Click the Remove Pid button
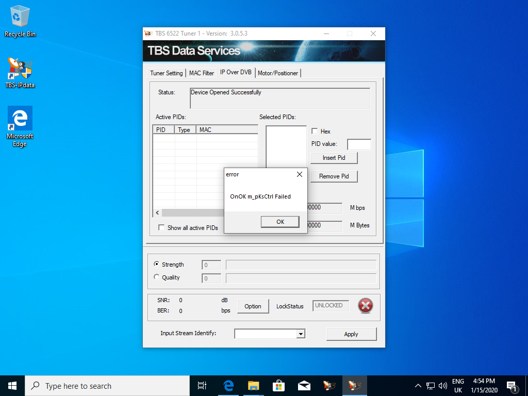Image resolution: width=528 pixels, height=396 pixels. click(x=334, y=176)
